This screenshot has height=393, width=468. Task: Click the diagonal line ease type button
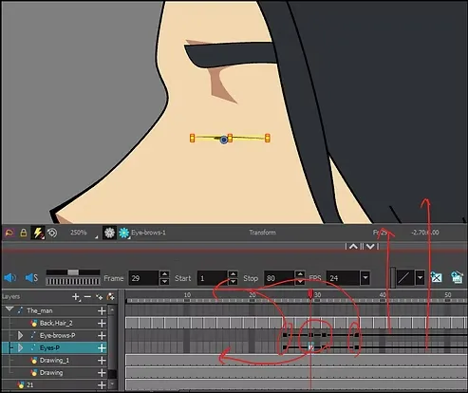[x=405, y=278]
